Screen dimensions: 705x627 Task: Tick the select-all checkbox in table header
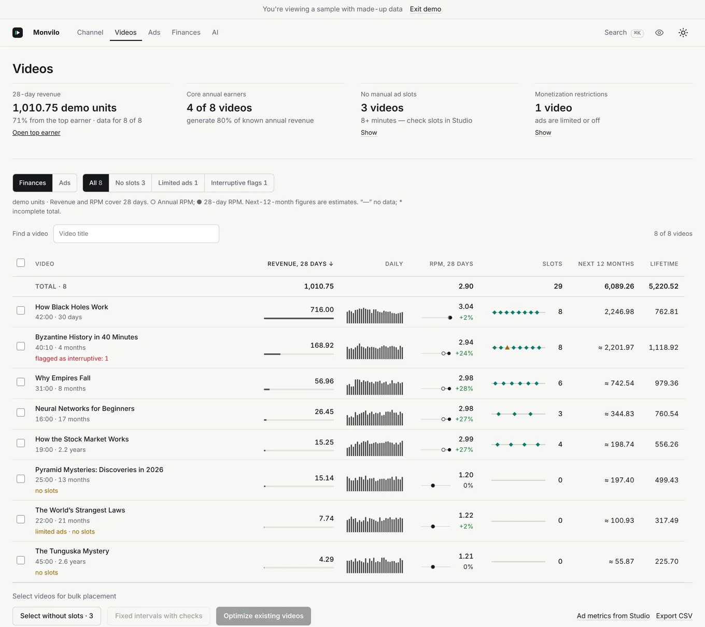(21, 263)
